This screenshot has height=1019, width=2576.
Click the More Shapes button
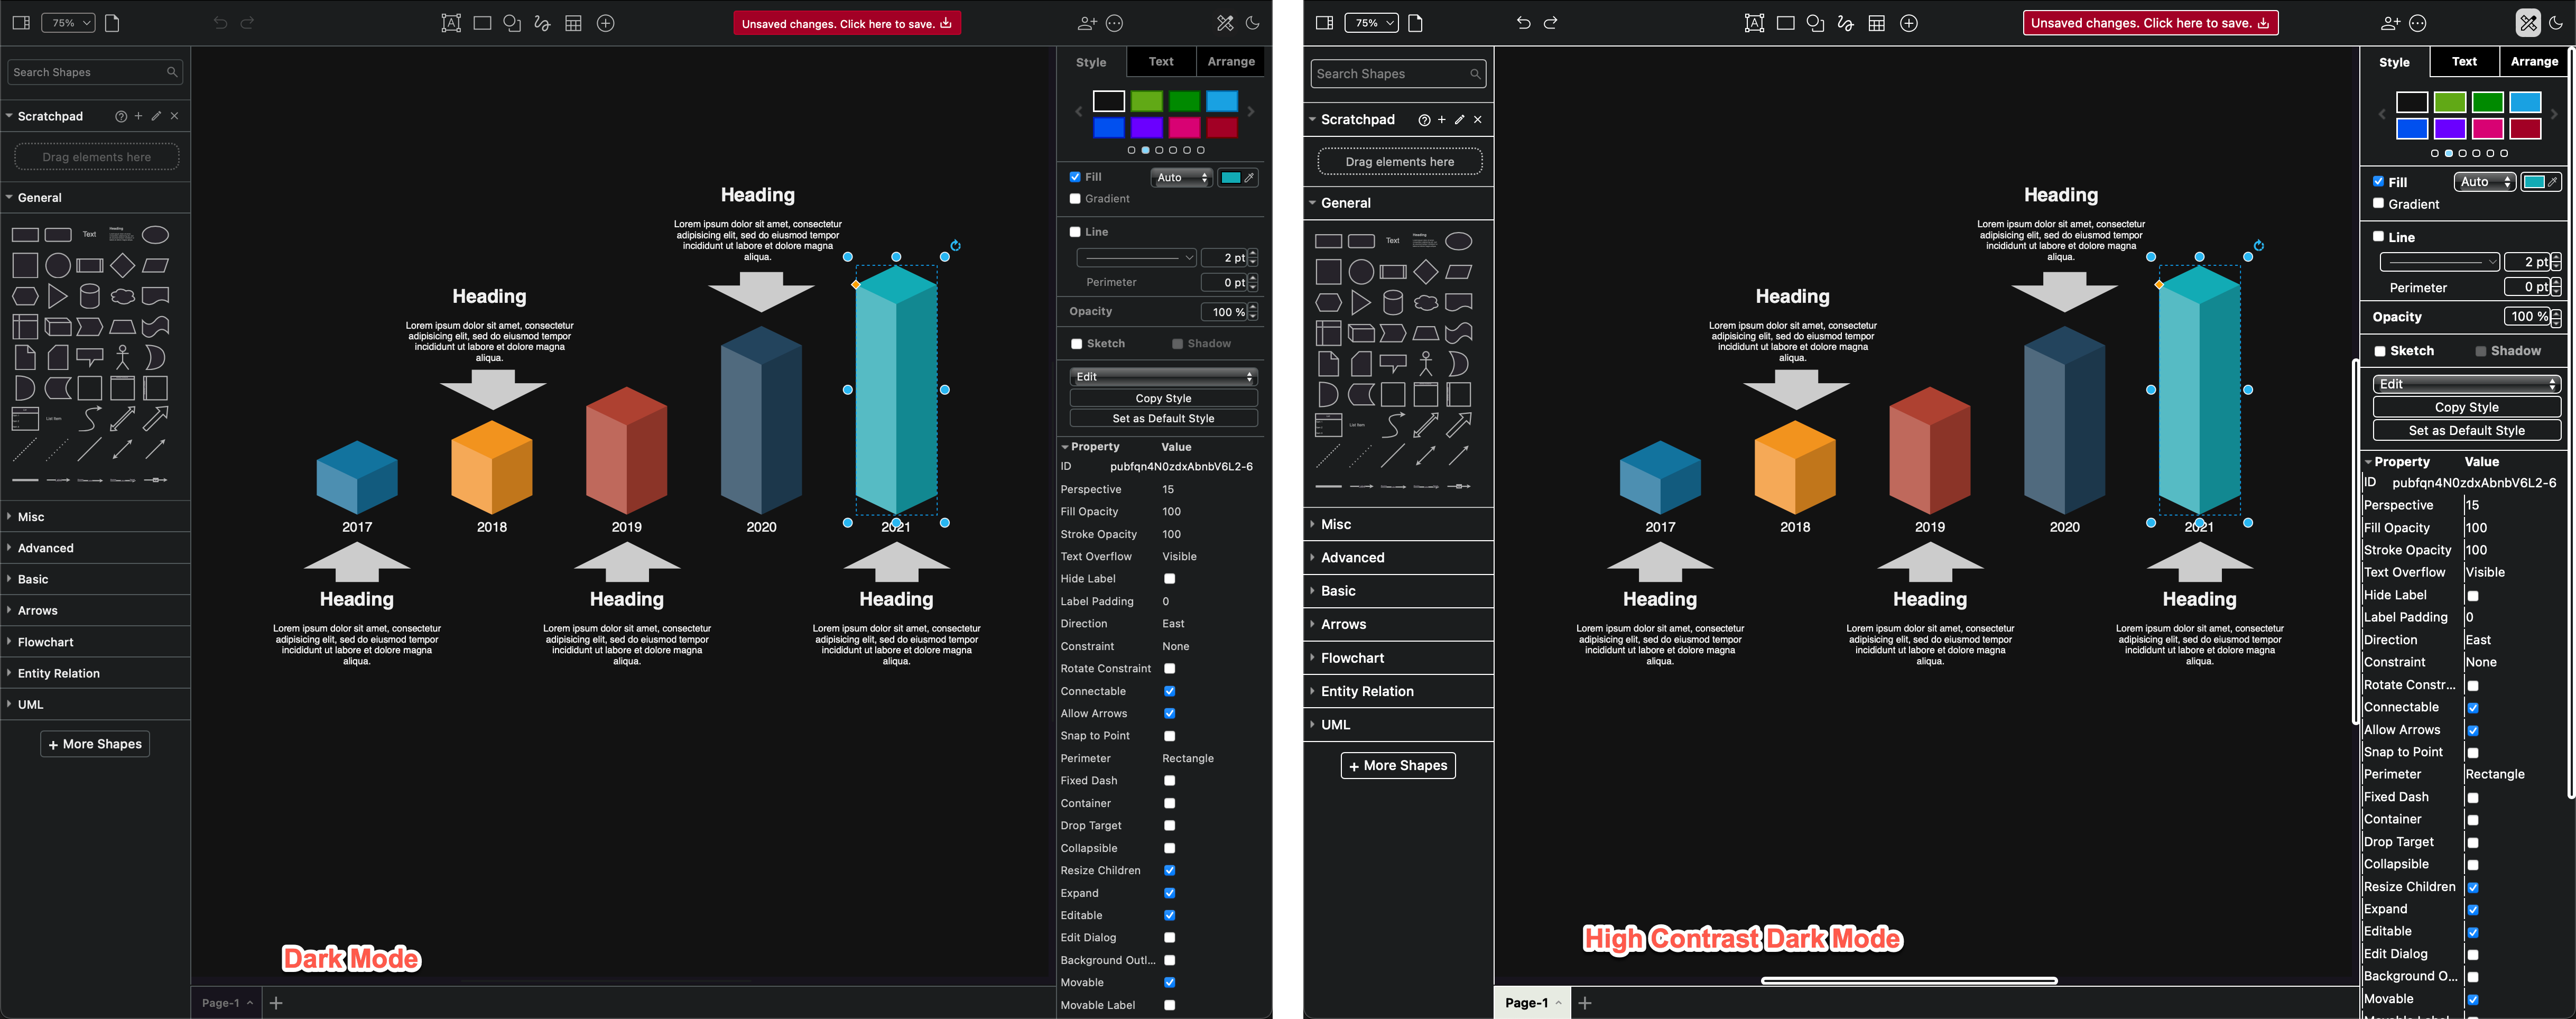[x=94, y=743]
